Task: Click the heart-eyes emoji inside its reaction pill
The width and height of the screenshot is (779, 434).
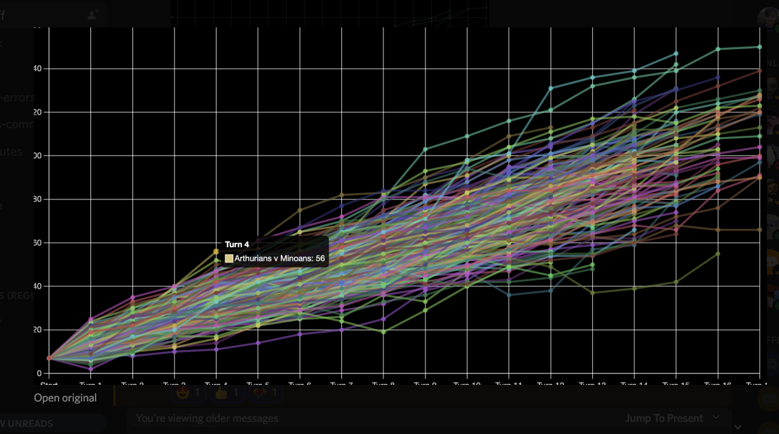Action: (183, 393)
